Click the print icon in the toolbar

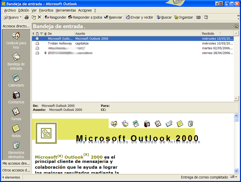[x=26, y=17]
